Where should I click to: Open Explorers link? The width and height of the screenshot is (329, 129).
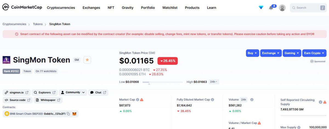coord(45,92)
